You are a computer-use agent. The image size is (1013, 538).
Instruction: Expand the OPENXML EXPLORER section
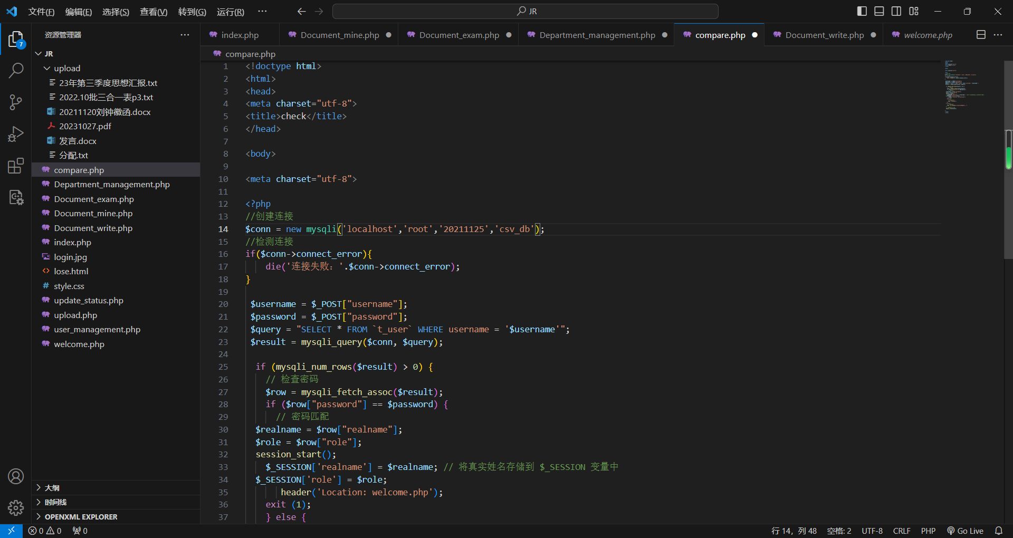click(x=81, y=517)
